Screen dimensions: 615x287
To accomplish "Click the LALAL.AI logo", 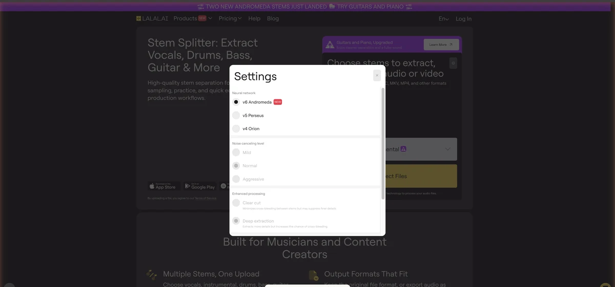I will pyautogui.click(x=152, y=18).
